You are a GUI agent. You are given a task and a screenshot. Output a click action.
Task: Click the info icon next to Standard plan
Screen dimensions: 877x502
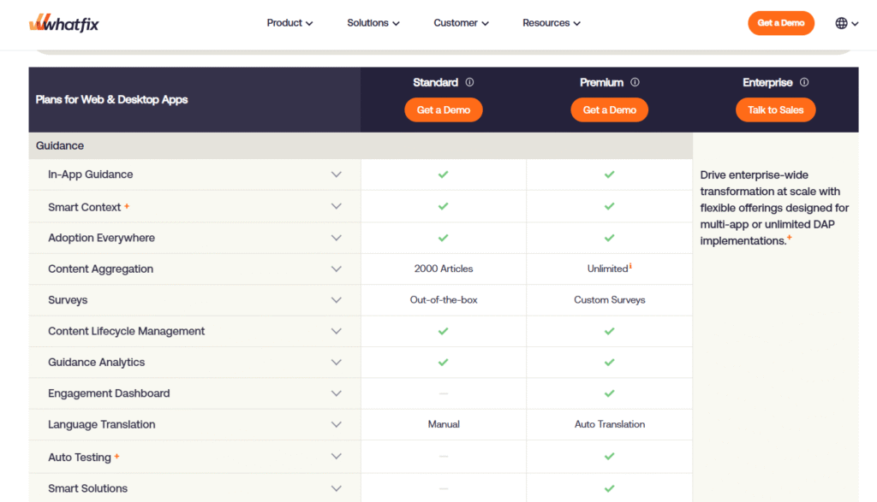[x=468, y=82]
